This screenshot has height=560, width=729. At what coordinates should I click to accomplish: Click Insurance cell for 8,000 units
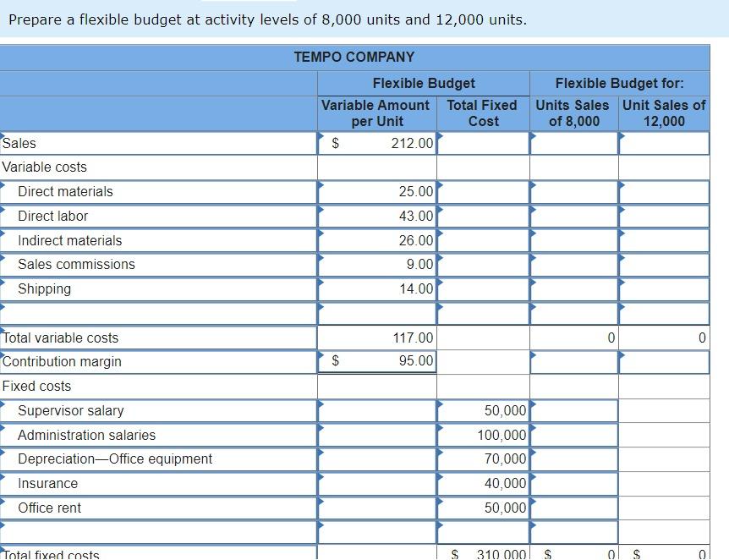573,484
